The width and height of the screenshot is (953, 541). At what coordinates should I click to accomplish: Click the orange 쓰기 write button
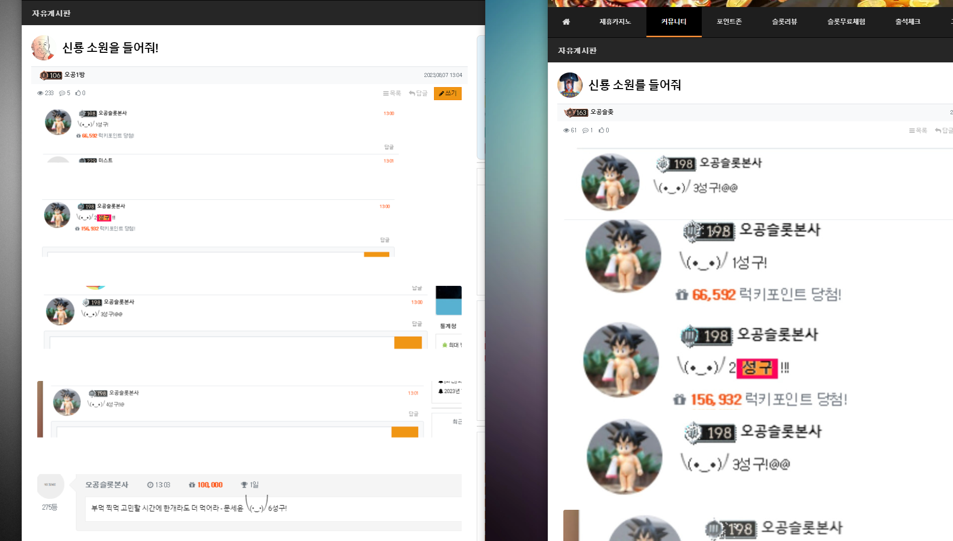pos(448,94)
